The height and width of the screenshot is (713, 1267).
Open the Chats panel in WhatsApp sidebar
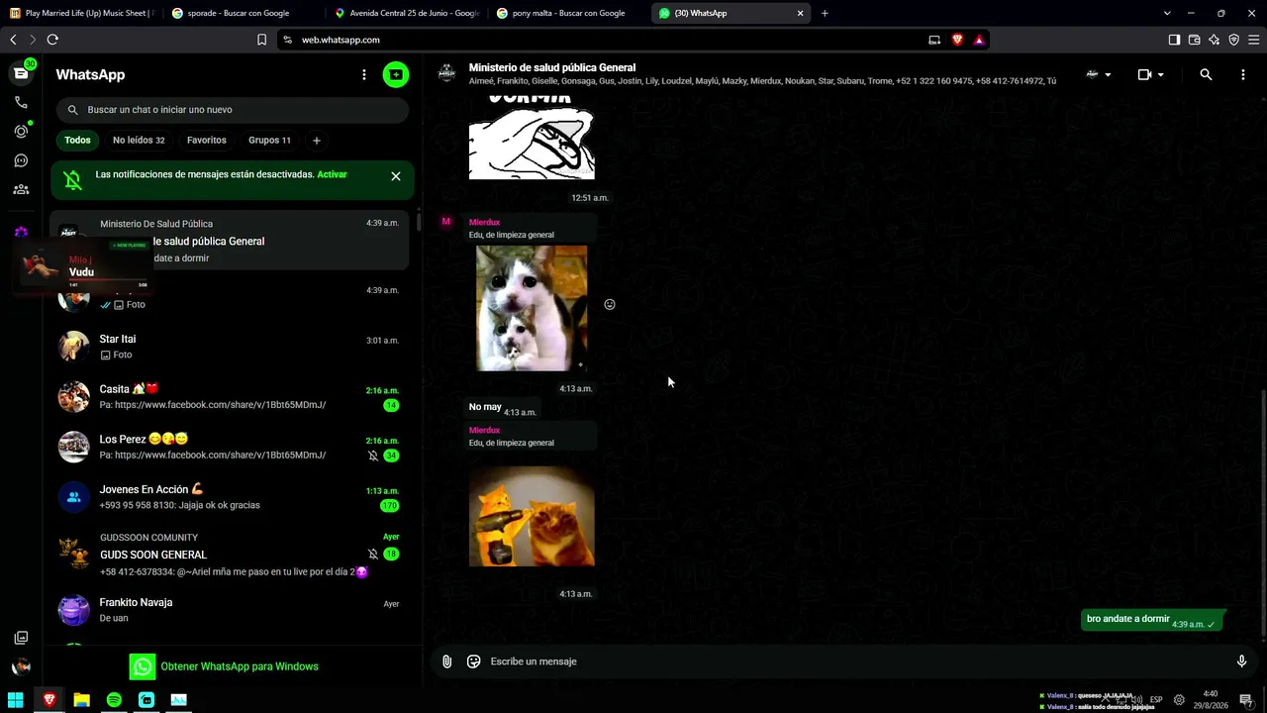coord(21,73)
